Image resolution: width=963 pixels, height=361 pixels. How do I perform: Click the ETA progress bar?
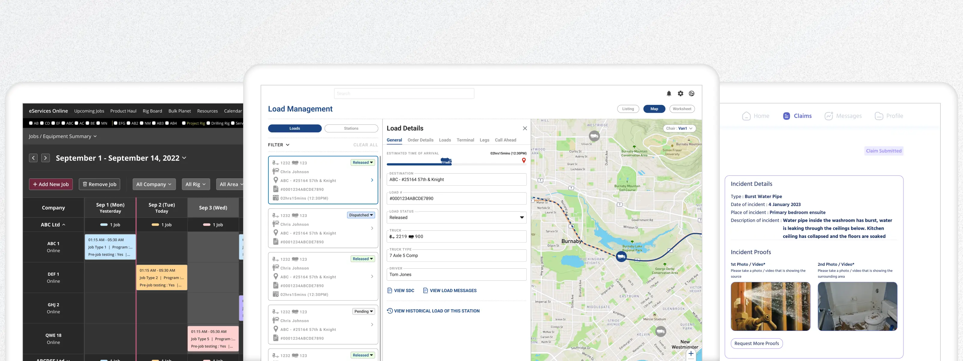456,164
